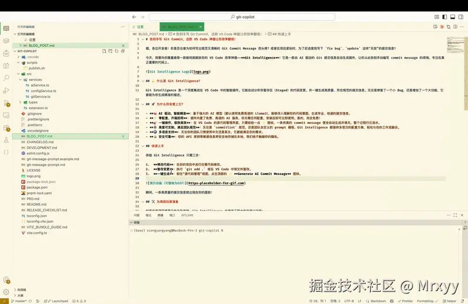Viewport: 468px width, 304px height.
Task: Fold the section at line 22
Action: 143,146
